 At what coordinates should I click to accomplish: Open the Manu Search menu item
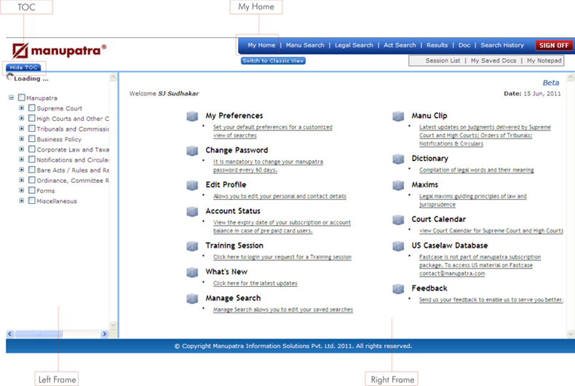pos(305,45)
